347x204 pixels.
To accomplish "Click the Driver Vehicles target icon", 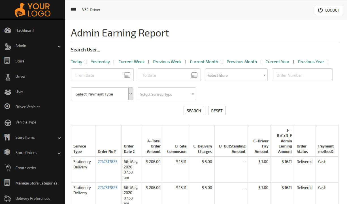I will point(8,107).
